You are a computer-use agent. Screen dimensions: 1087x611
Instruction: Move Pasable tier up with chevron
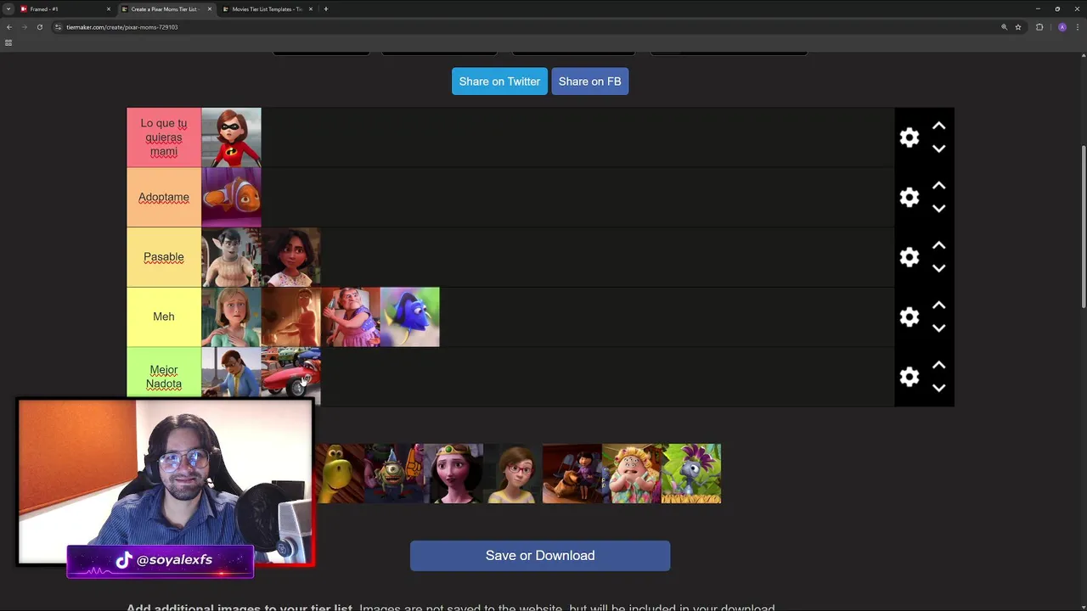tap(938, 245)
